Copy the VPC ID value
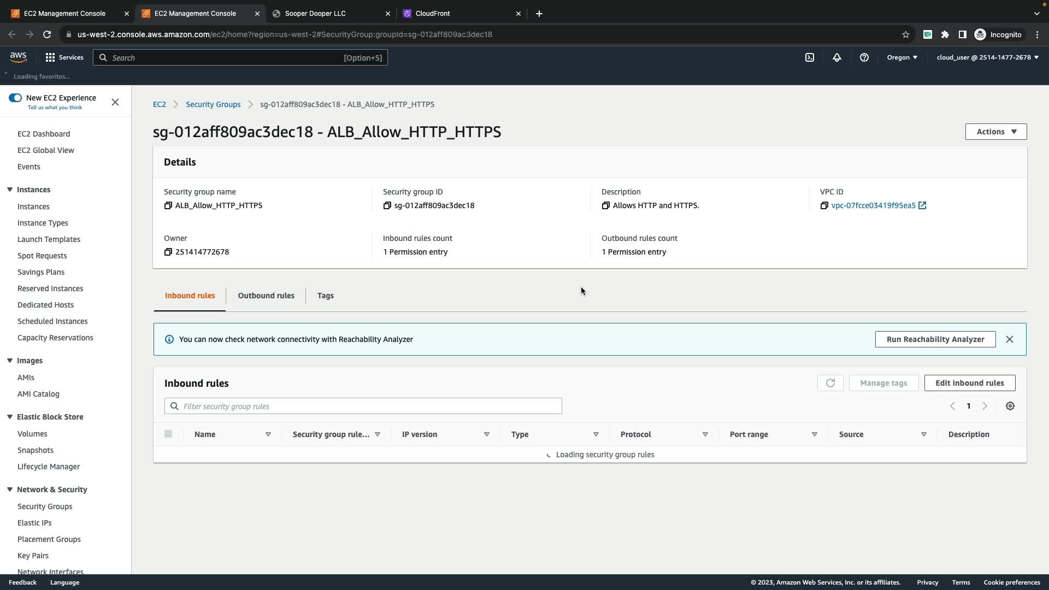This screenshot has height=590, width=1049. [824, 205]
